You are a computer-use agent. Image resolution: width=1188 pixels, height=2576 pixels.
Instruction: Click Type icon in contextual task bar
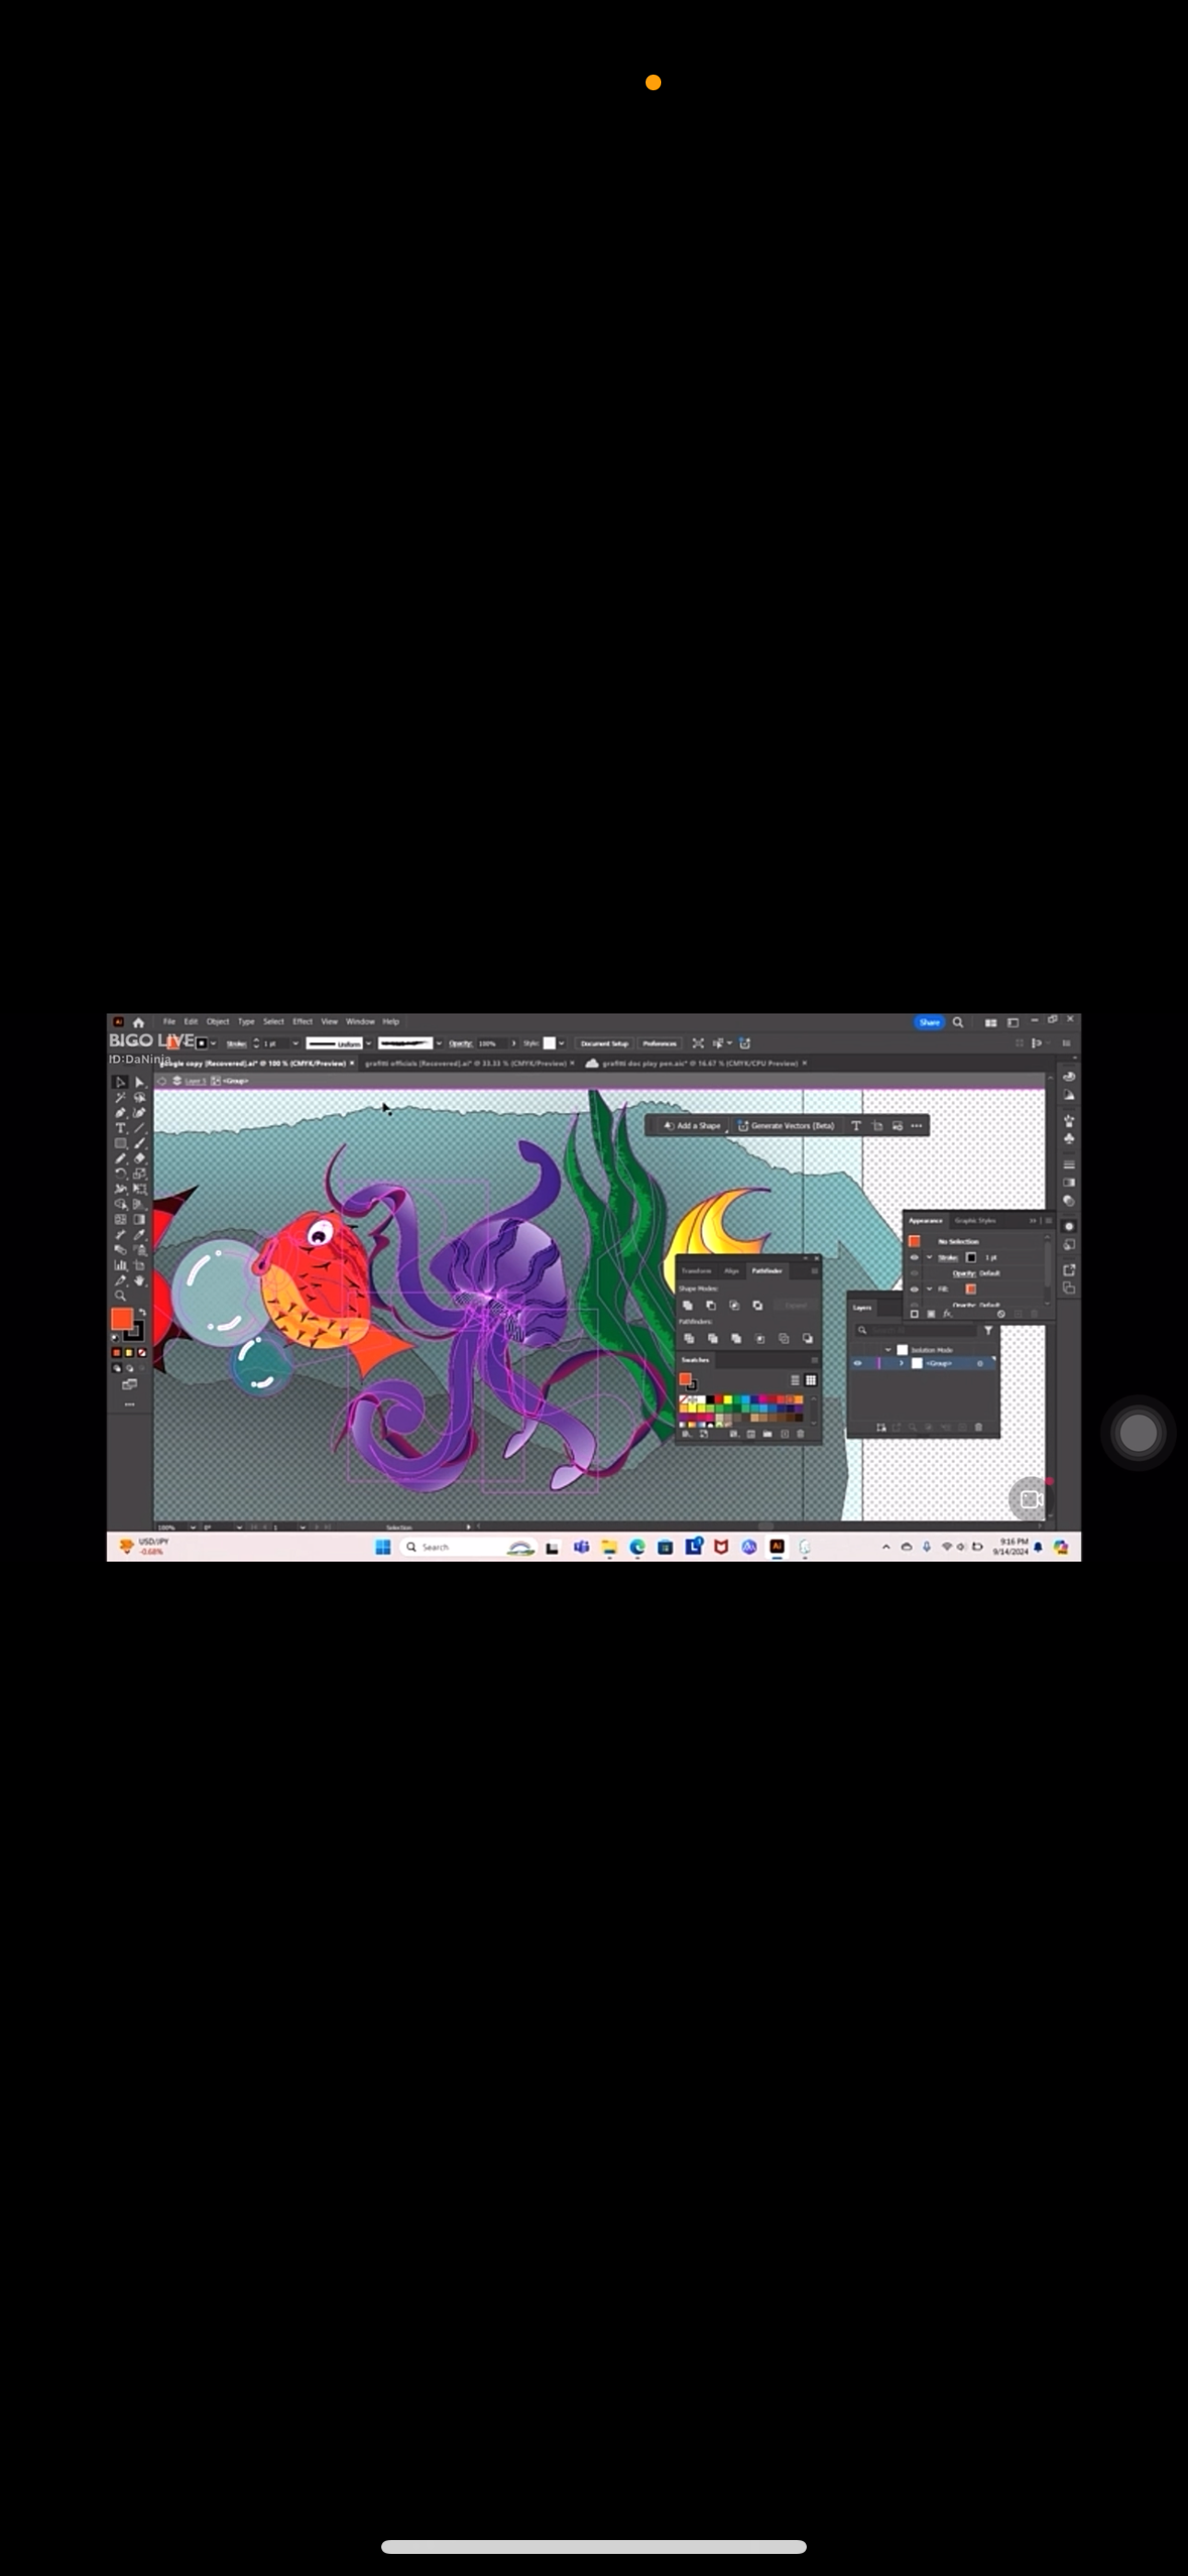[856, 1126]
